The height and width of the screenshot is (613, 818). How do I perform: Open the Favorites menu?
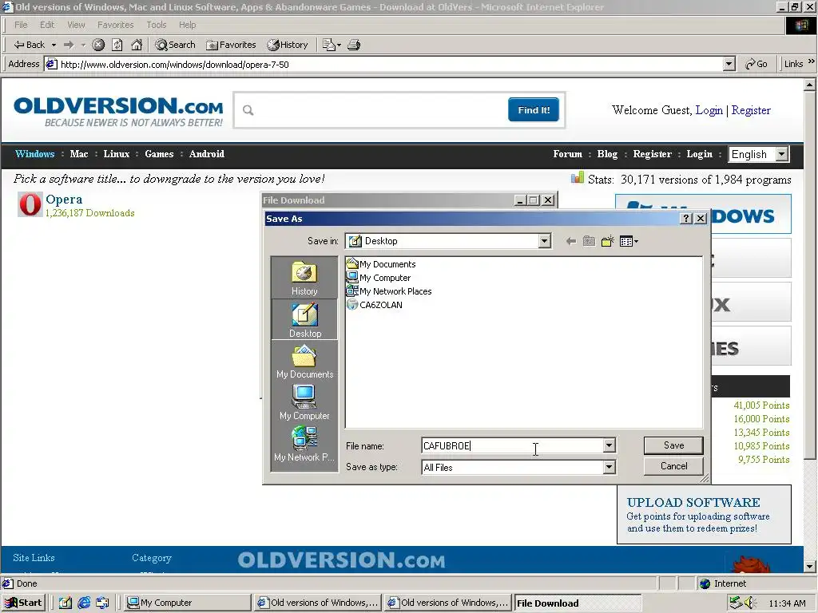click(x=115, y=25)
